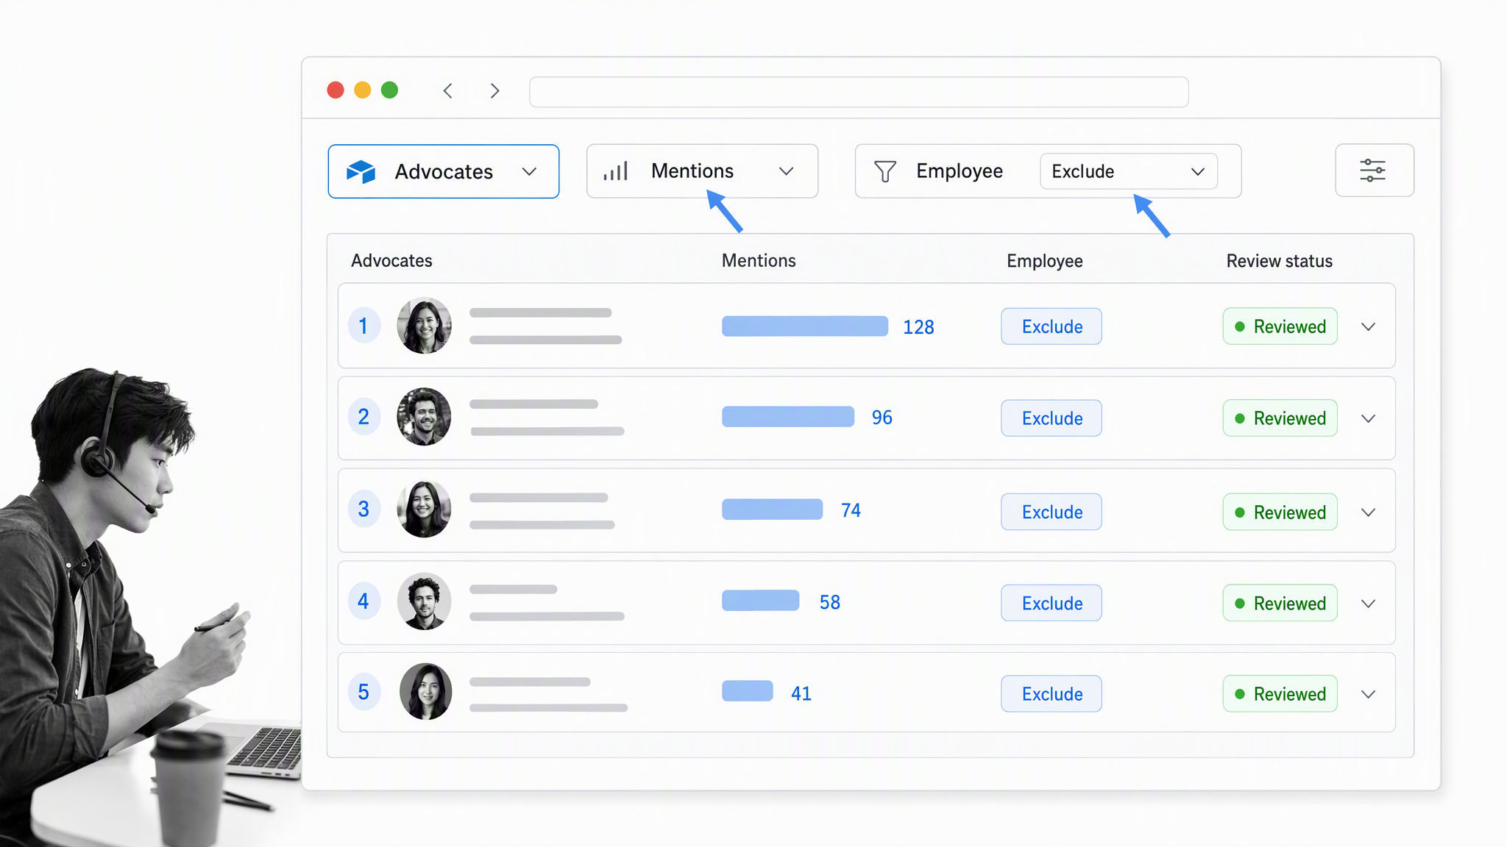Click the Employee column header

tap(1044, 261)
